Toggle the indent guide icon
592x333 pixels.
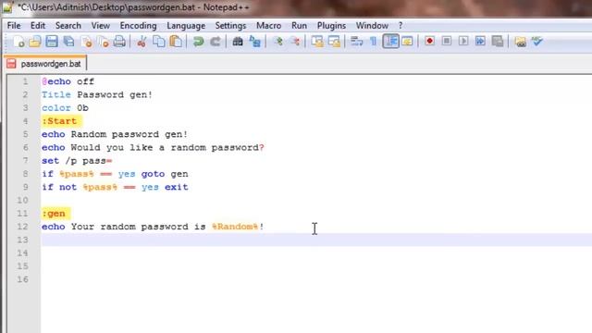coord(390,41)
